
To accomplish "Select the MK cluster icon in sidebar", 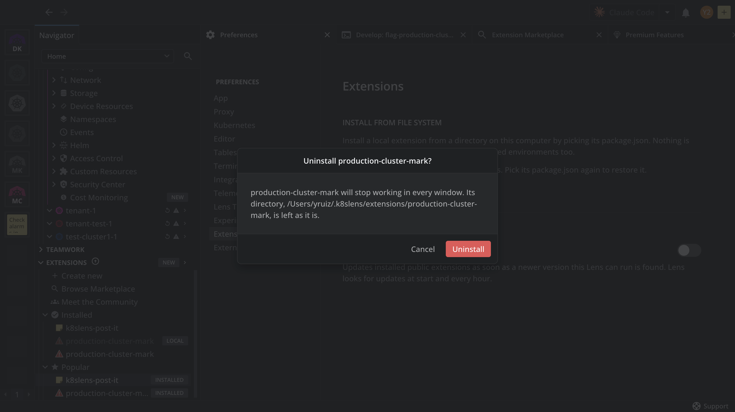I will pyautogui.click(x=17, y=165).
